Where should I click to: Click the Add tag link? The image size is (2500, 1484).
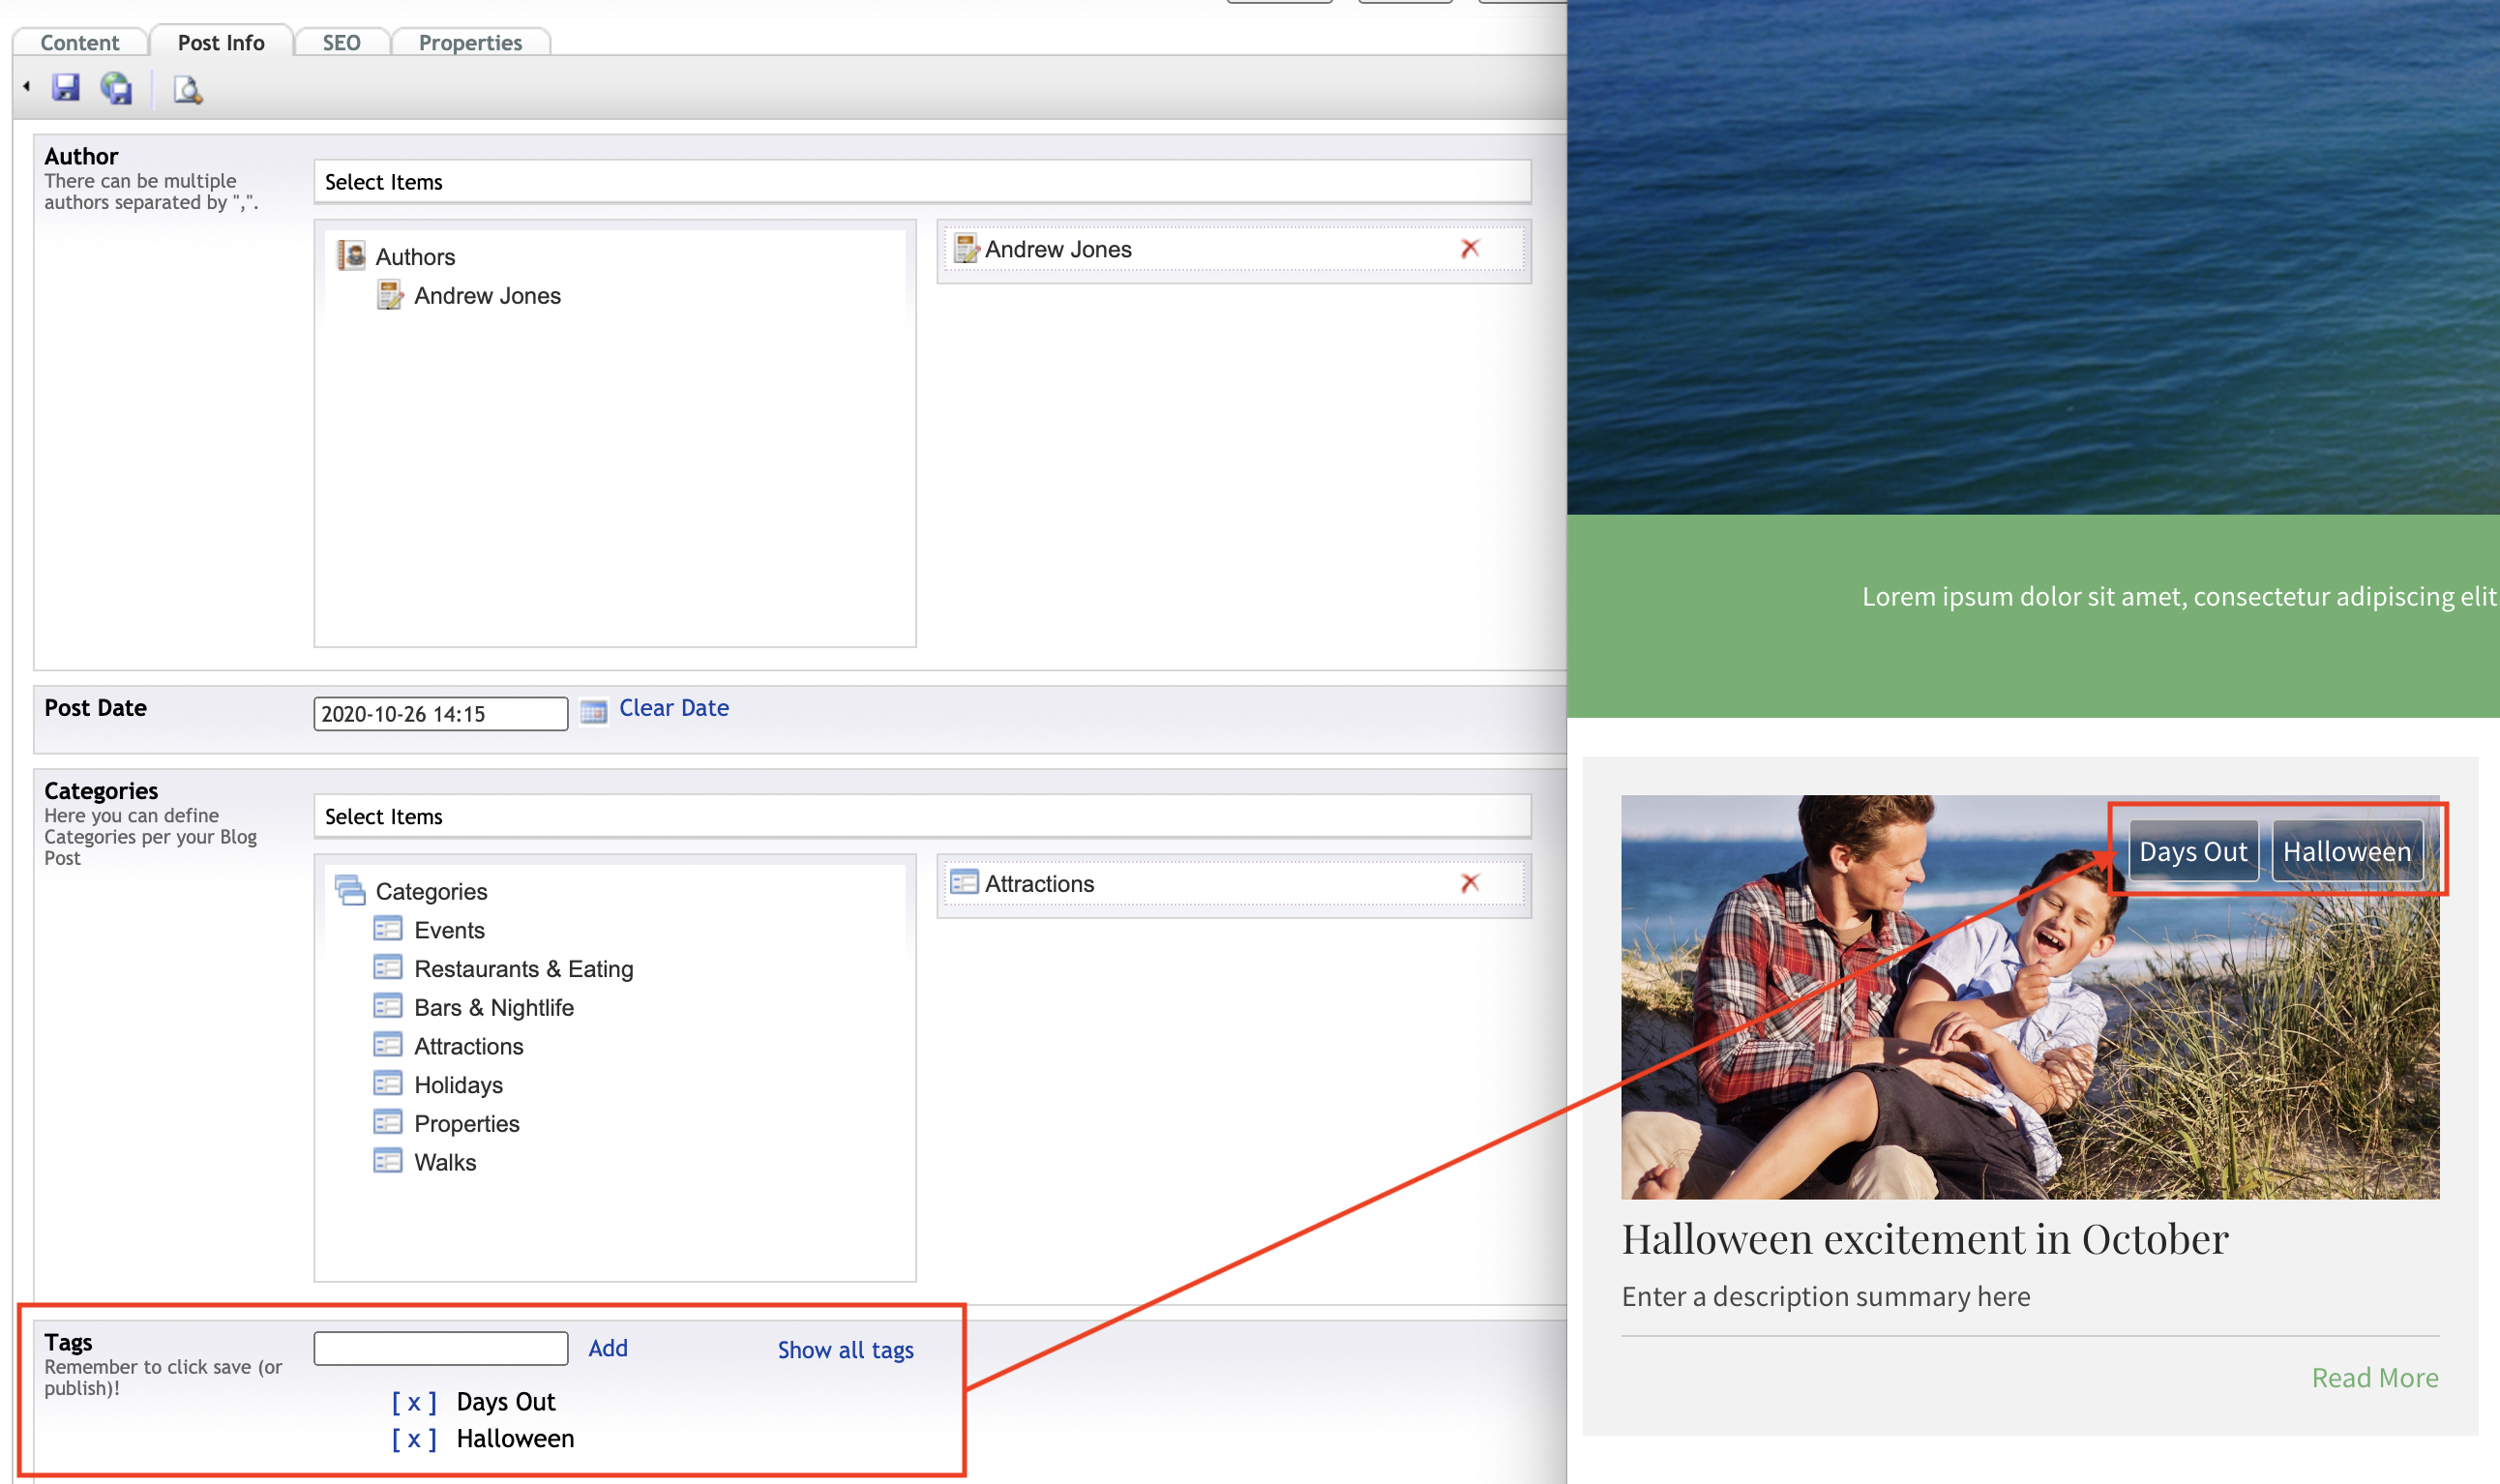click(x=608, y=1348)
